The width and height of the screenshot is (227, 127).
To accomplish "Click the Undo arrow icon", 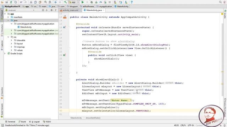I will point(21,2).
